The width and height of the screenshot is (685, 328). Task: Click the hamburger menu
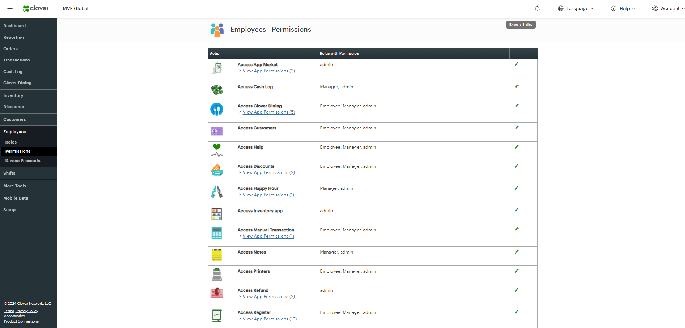pyautogui.click(x=10, y=8)
